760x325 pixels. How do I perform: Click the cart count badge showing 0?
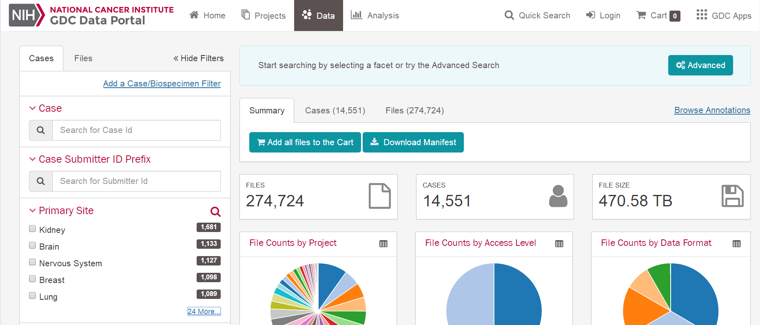[675, 16]
